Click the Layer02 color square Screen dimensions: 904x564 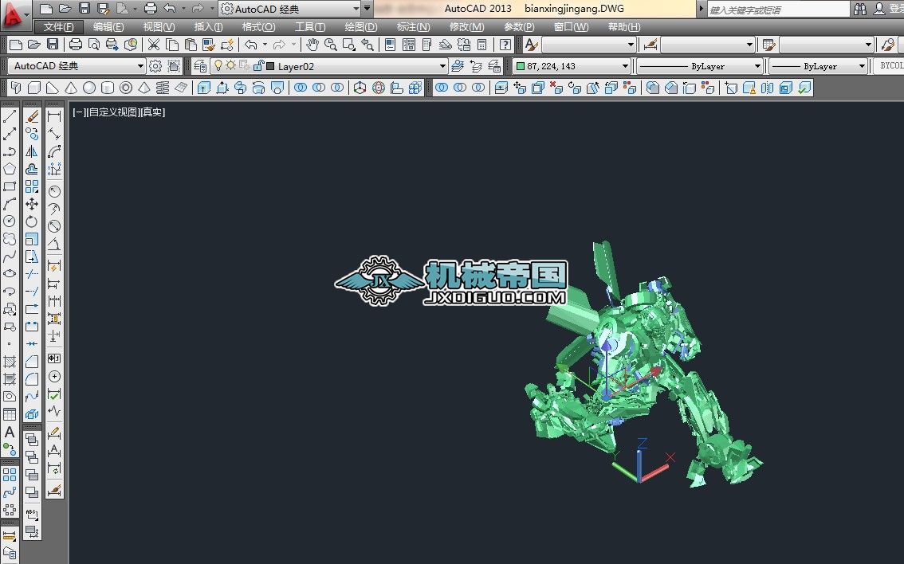click(270, 66)
